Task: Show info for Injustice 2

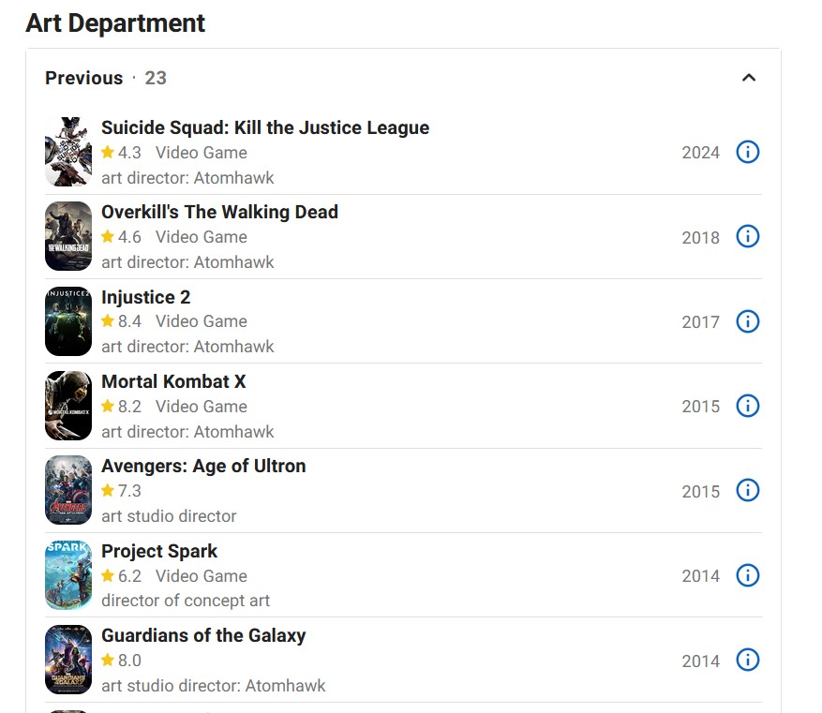Action: point(748,321)
